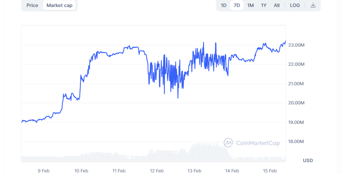Choose the 7D time range
Viewport: 342px width, 174px height.
click(x=237, y=5)
